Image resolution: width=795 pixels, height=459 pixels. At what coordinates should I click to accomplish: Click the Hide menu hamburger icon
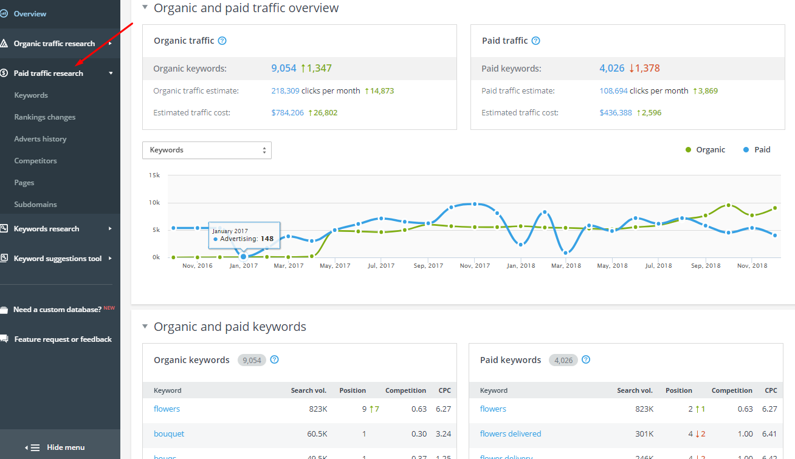click(x=35, y=447)
